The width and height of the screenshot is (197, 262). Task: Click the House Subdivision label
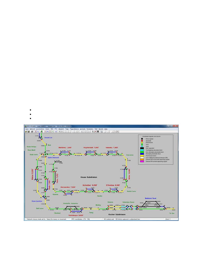pos(89,177)
